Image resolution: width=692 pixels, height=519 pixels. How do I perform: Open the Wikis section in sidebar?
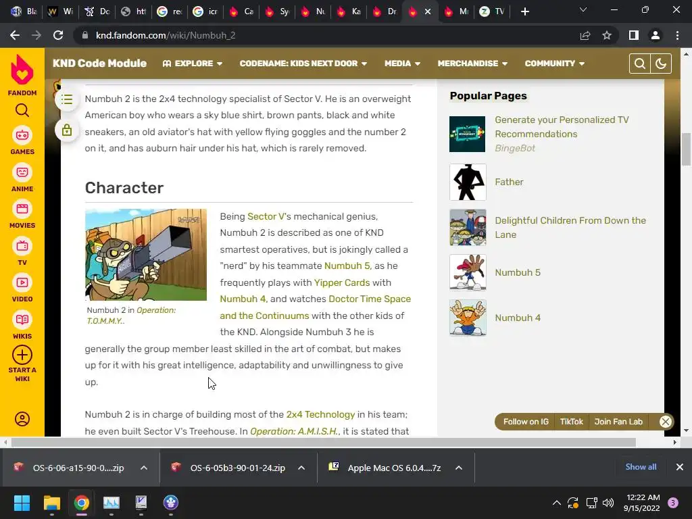22,325
